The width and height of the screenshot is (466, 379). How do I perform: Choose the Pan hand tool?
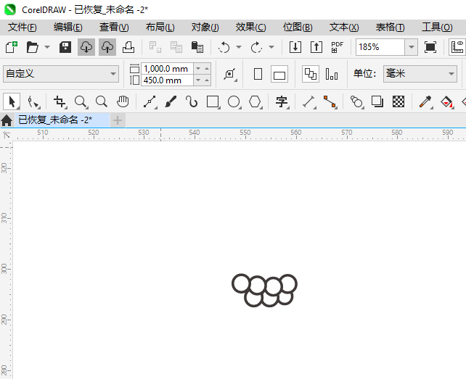point(123,101)
